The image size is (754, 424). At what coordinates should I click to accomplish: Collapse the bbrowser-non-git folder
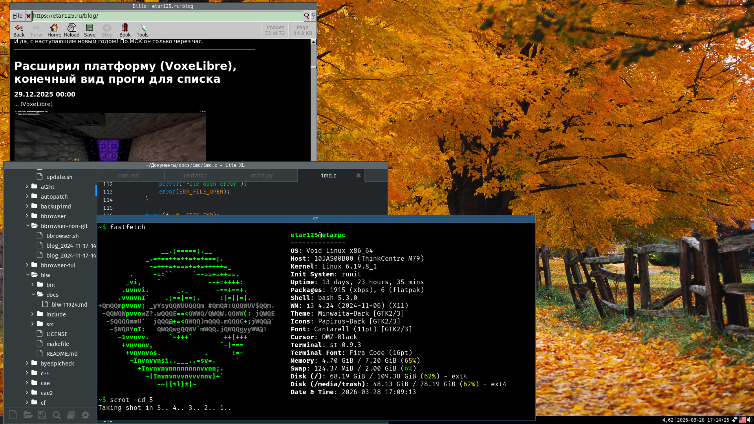click(x=64, y=226)
